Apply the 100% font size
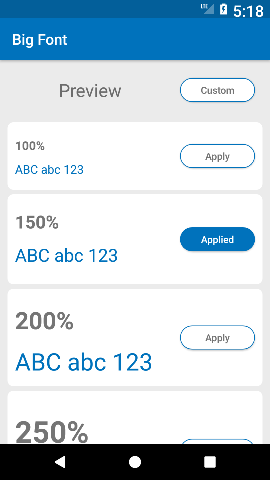 217,156
